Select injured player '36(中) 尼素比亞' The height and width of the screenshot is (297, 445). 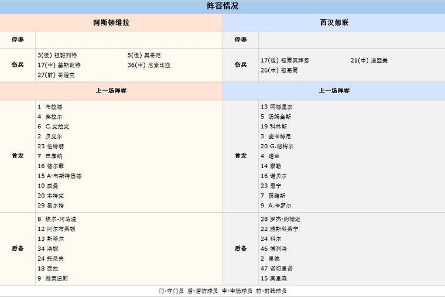pyautogui.click(x=149, y=65)
